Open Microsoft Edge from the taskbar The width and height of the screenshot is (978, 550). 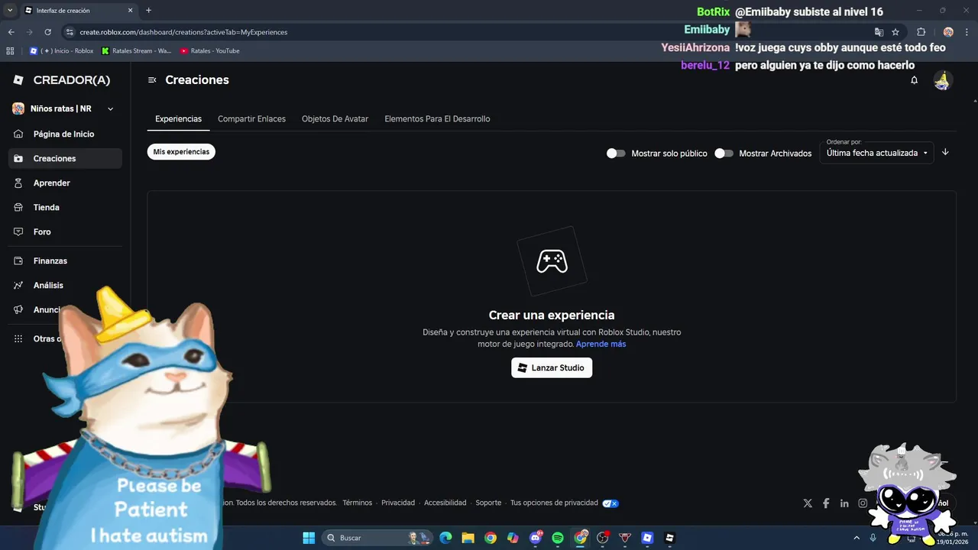pos(445,538)
